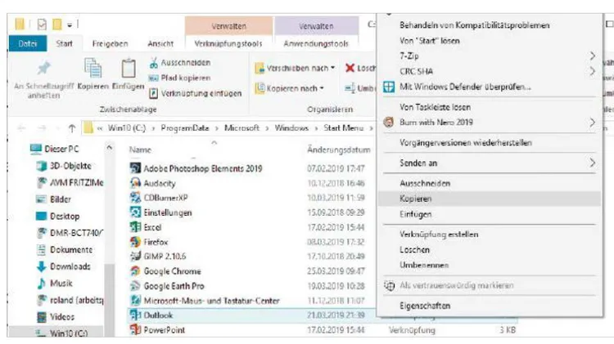614x344 pixels.
Task: Switch to the Start ribbon tab
Action: [x=64, y=43]
